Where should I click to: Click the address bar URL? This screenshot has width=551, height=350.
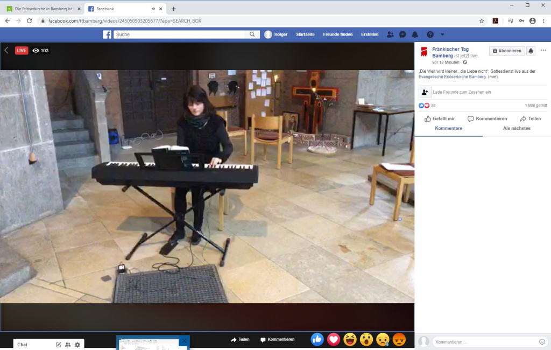125,21
